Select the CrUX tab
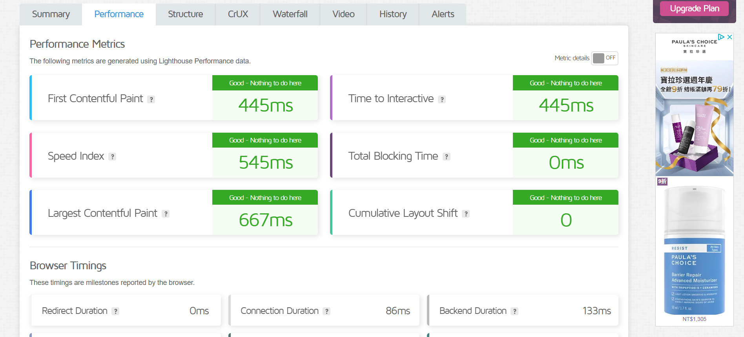 (x=238, y=14)
